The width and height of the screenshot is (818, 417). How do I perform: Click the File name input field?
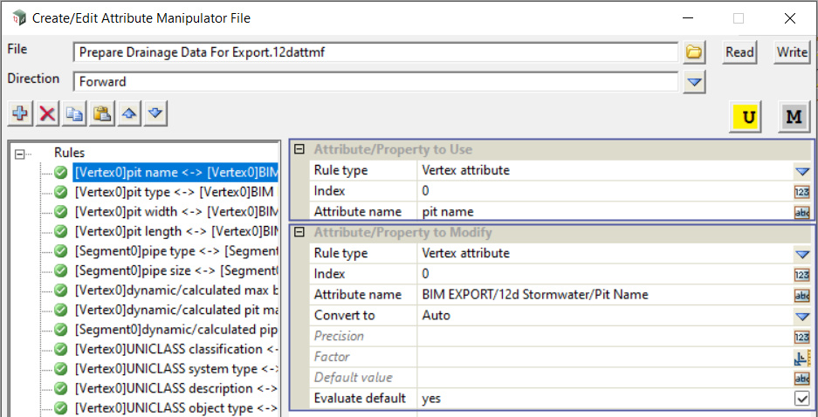point(375,52)
